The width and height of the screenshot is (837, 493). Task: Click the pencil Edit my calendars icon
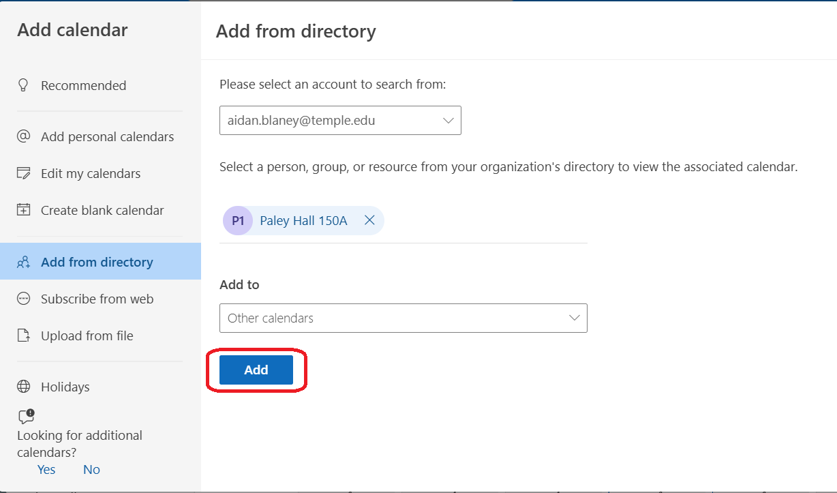coord(24,173)
